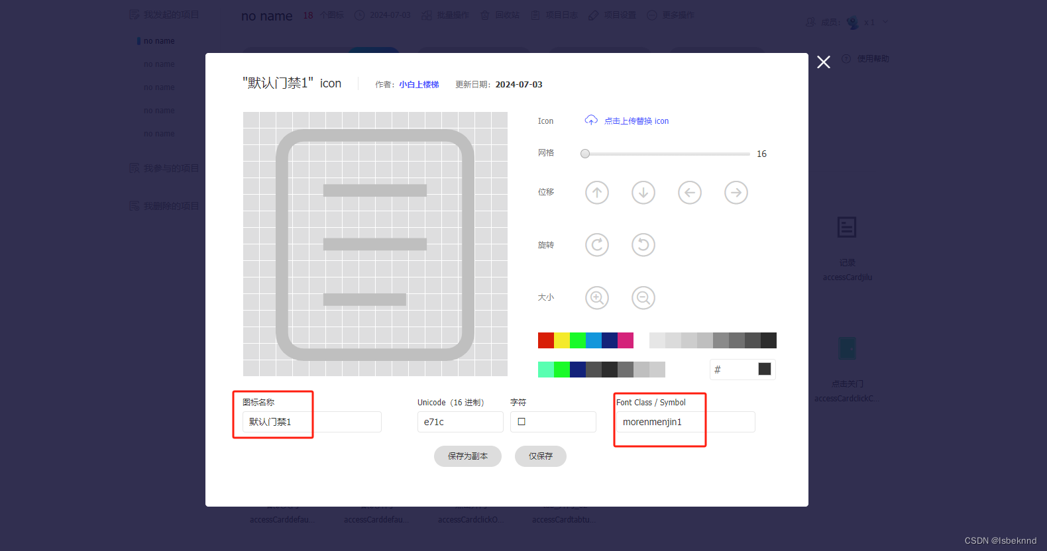The image size is (1047, 551).
Task: Open 项目设置 in background toolbar
Action: pos(613,15)
